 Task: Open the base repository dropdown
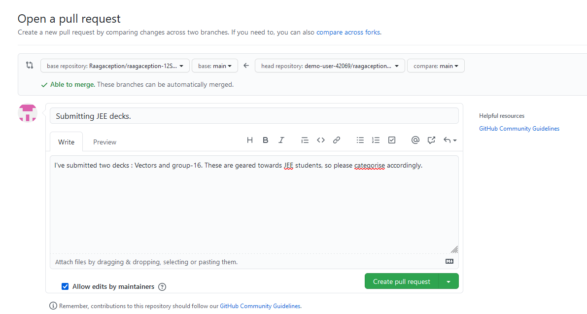115,66
